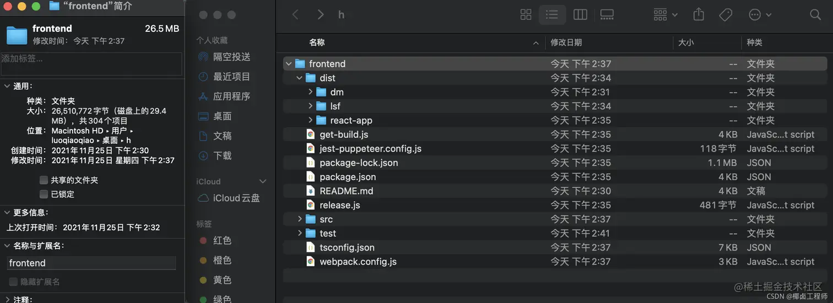Viewport: 833px width, 303px height.
Task: Switch Finder to gallery view
Action: point(607,15)
